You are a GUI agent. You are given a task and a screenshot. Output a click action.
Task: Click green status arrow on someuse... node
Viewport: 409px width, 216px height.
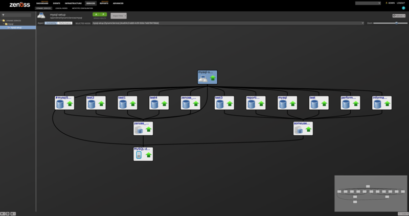point(308,129)
